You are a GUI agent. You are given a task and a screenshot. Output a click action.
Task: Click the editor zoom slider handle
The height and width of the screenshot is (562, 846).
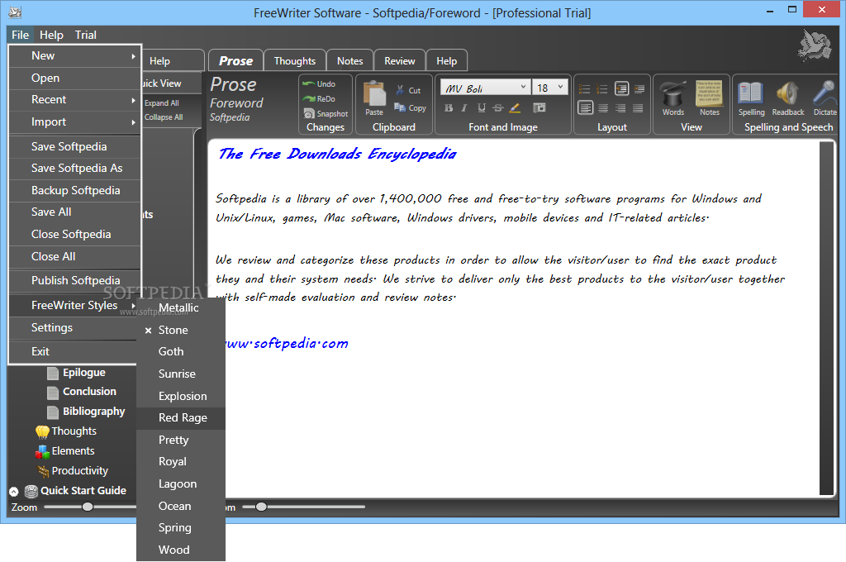261,507
